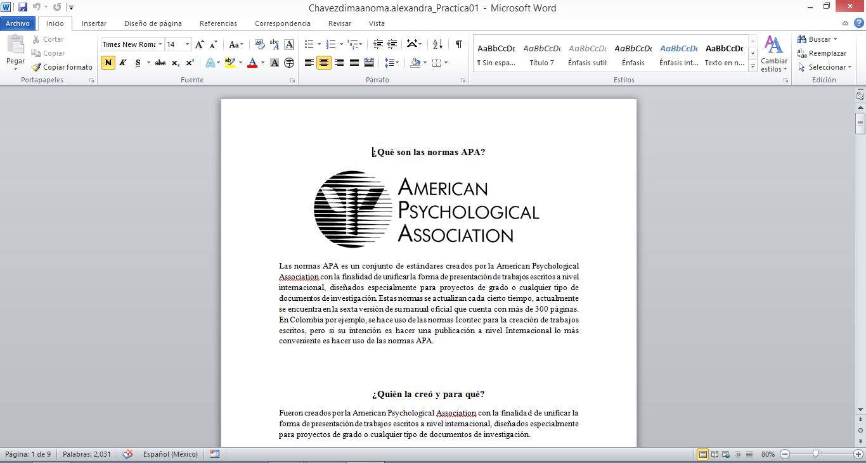This screenshot has width=866, height=463.
Task: Click the macro recording icon in status bar
Action: coord(214,454)
